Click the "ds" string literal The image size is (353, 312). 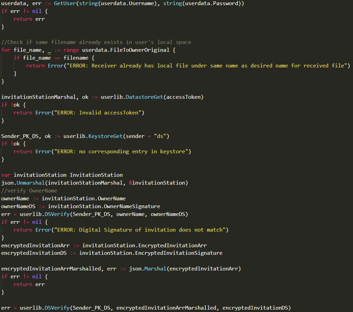point(160,136)
